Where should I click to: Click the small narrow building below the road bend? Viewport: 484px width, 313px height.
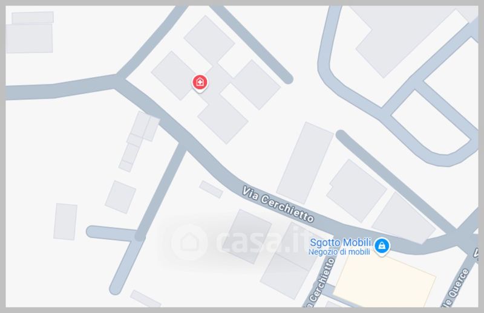point(211,189)
